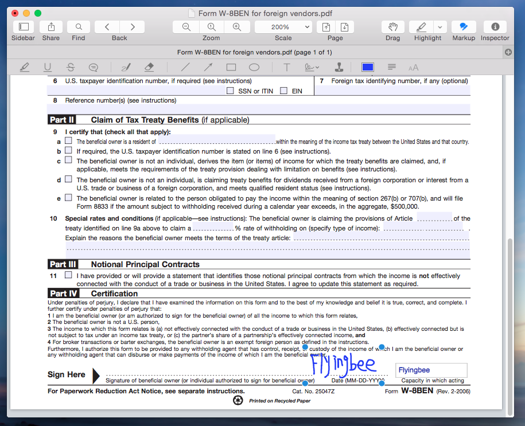Click the treaty Article number field

(x=434, y=217)
